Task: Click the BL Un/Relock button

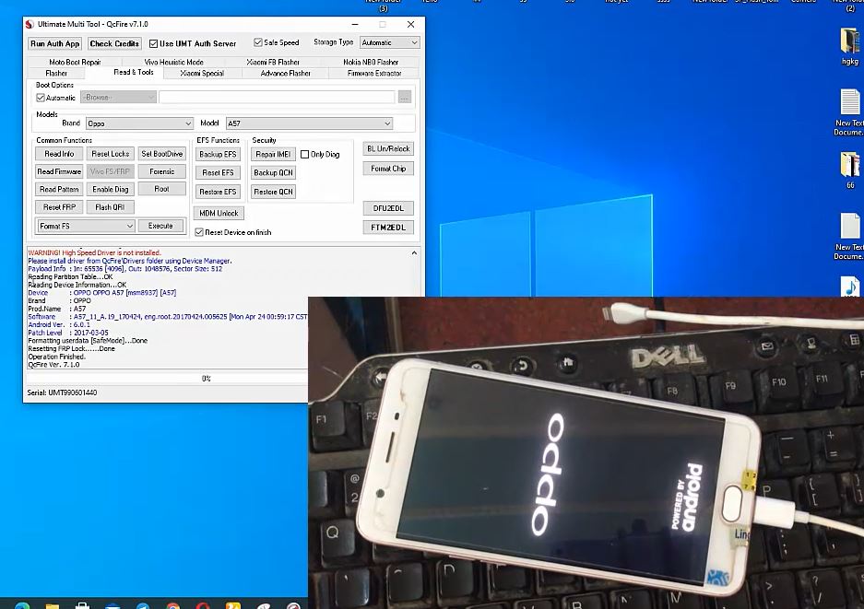Action: coord(388,148)
